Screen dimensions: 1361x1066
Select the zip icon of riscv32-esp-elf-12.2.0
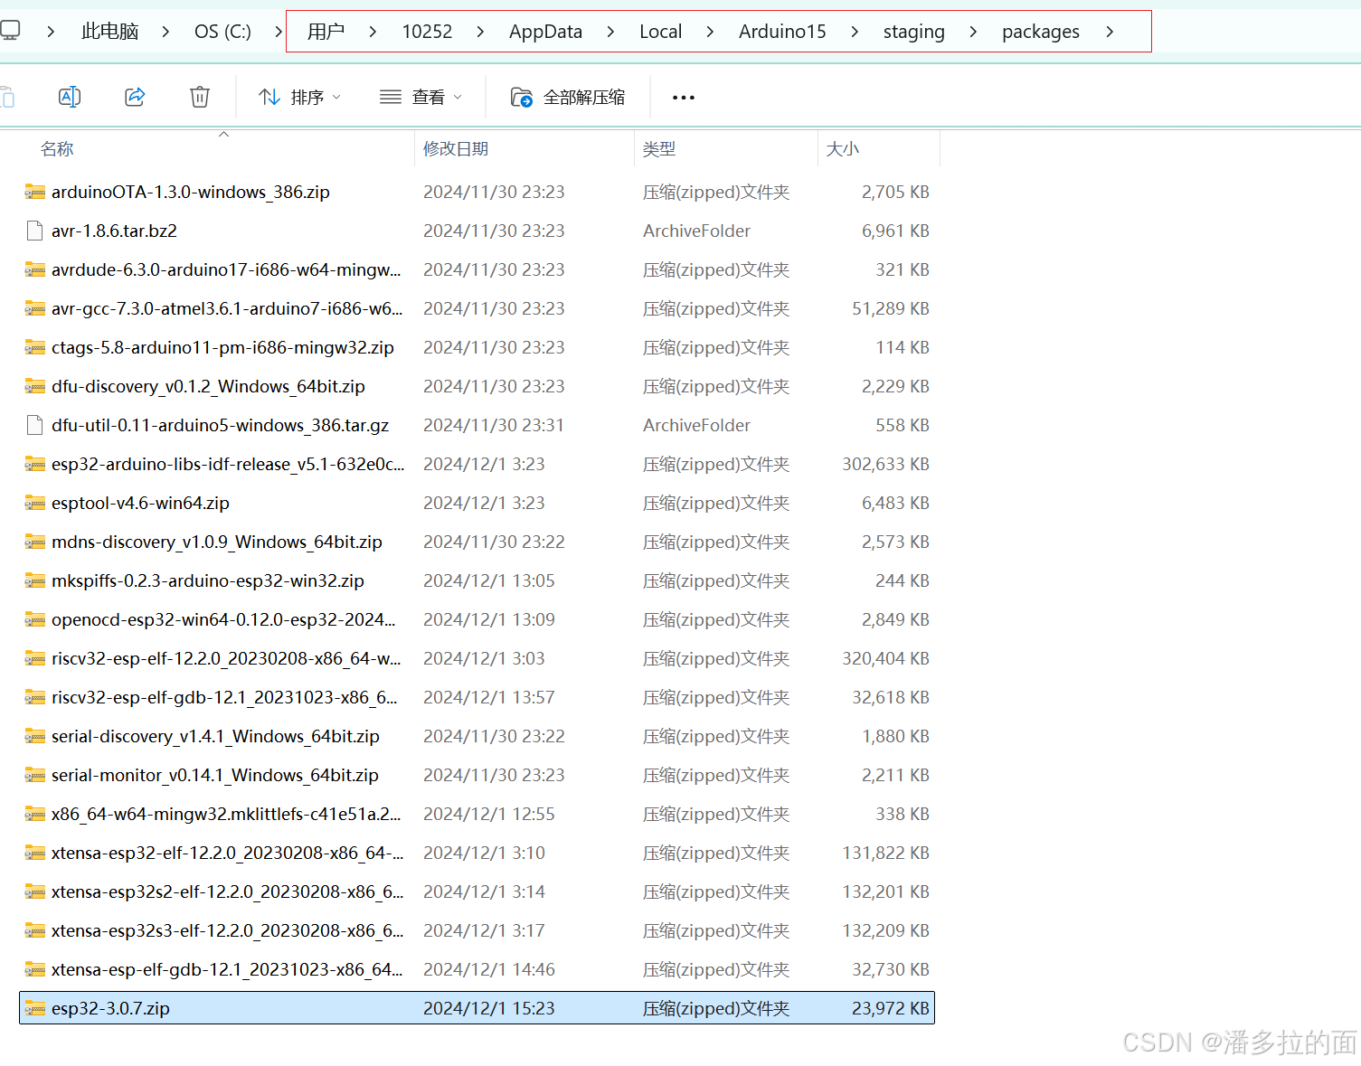pyautogui.click(x=35, y=658)
